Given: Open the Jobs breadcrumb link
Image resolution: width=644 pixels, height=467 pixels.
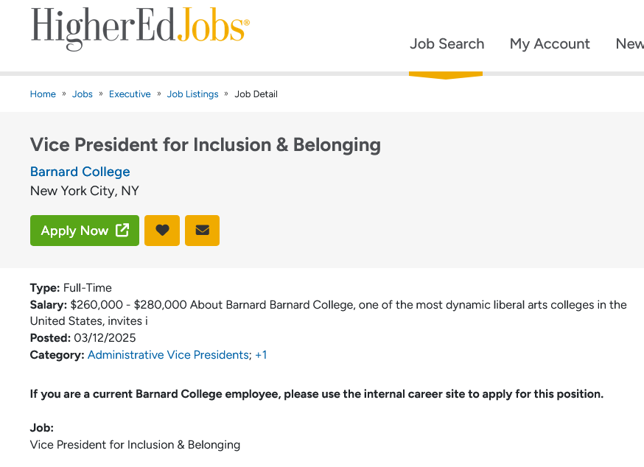Looking at the screenshot, I should [82, 94].
